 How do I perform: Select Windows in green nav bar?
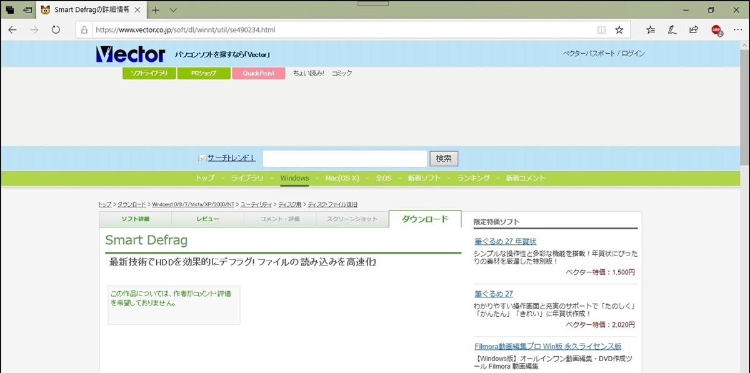294,178
